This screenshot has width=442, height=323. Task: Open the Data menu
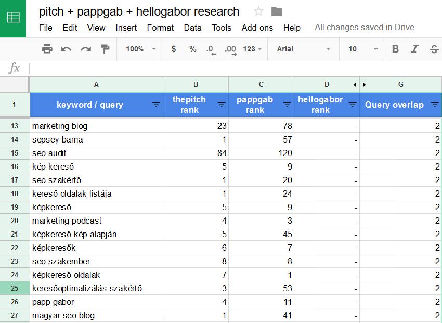click(x=193, y=28)
